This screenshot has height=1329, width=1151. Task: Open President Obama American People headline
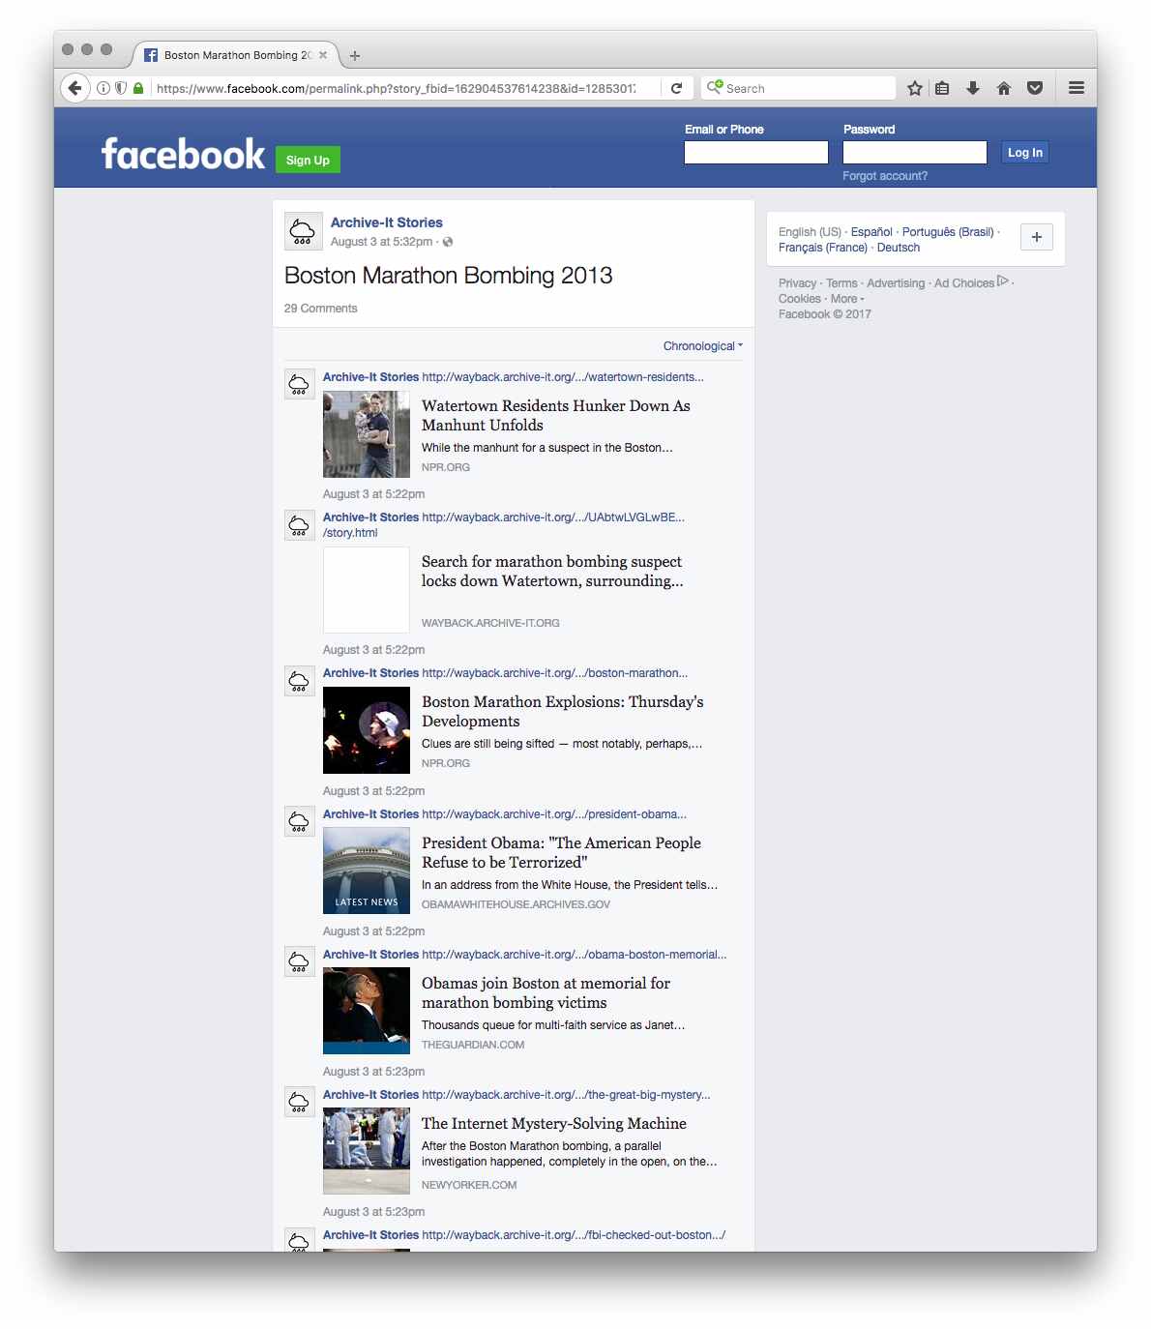click(x=561, y=853)
